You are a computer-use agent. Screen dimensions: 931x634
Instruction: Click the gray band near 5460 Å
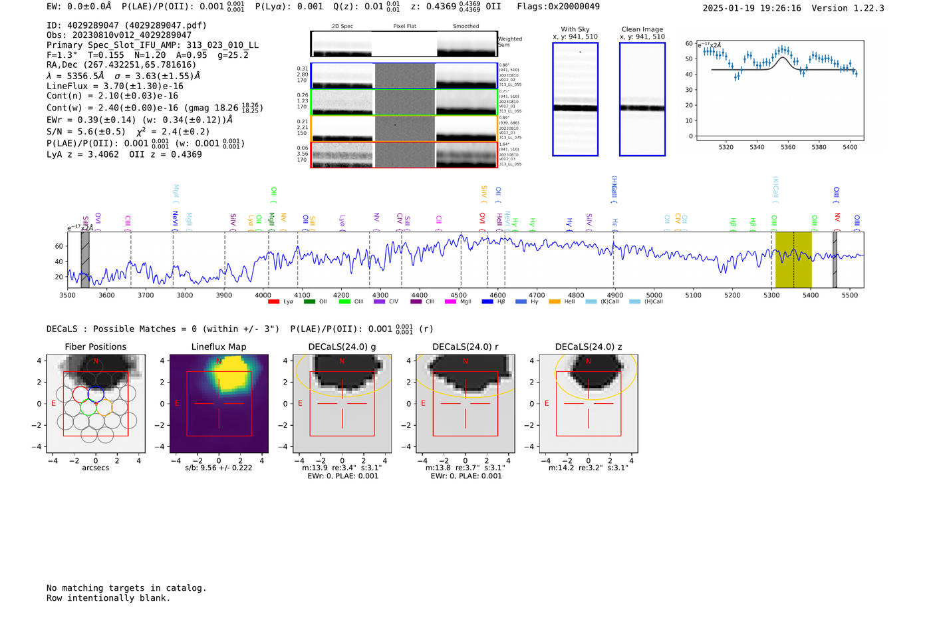coord(835,260)
